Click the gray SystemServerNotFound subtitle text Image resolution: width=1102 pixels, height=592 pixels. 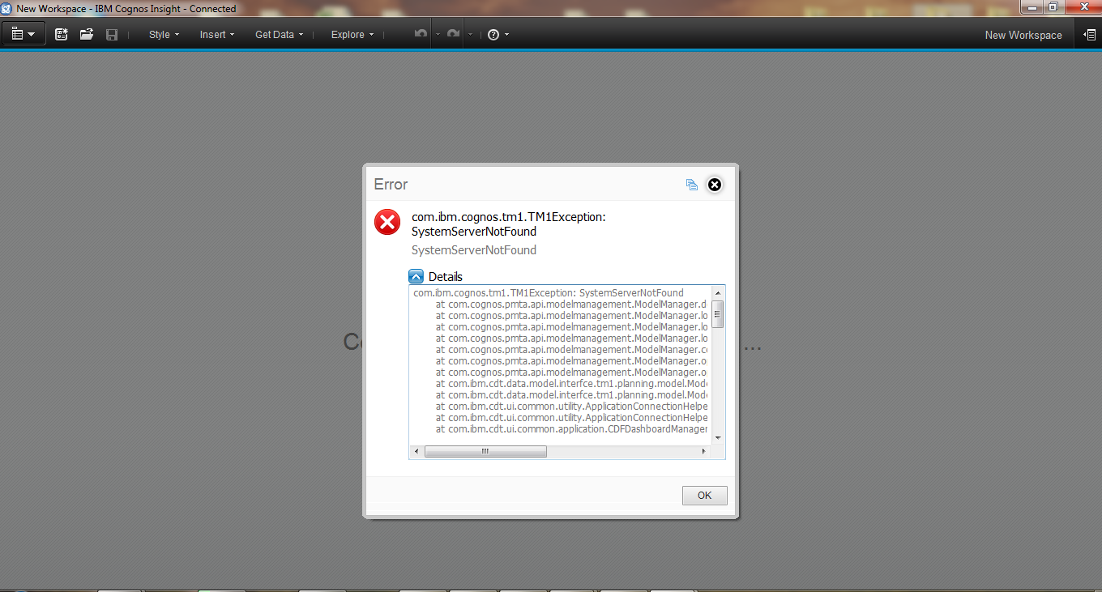474,250
